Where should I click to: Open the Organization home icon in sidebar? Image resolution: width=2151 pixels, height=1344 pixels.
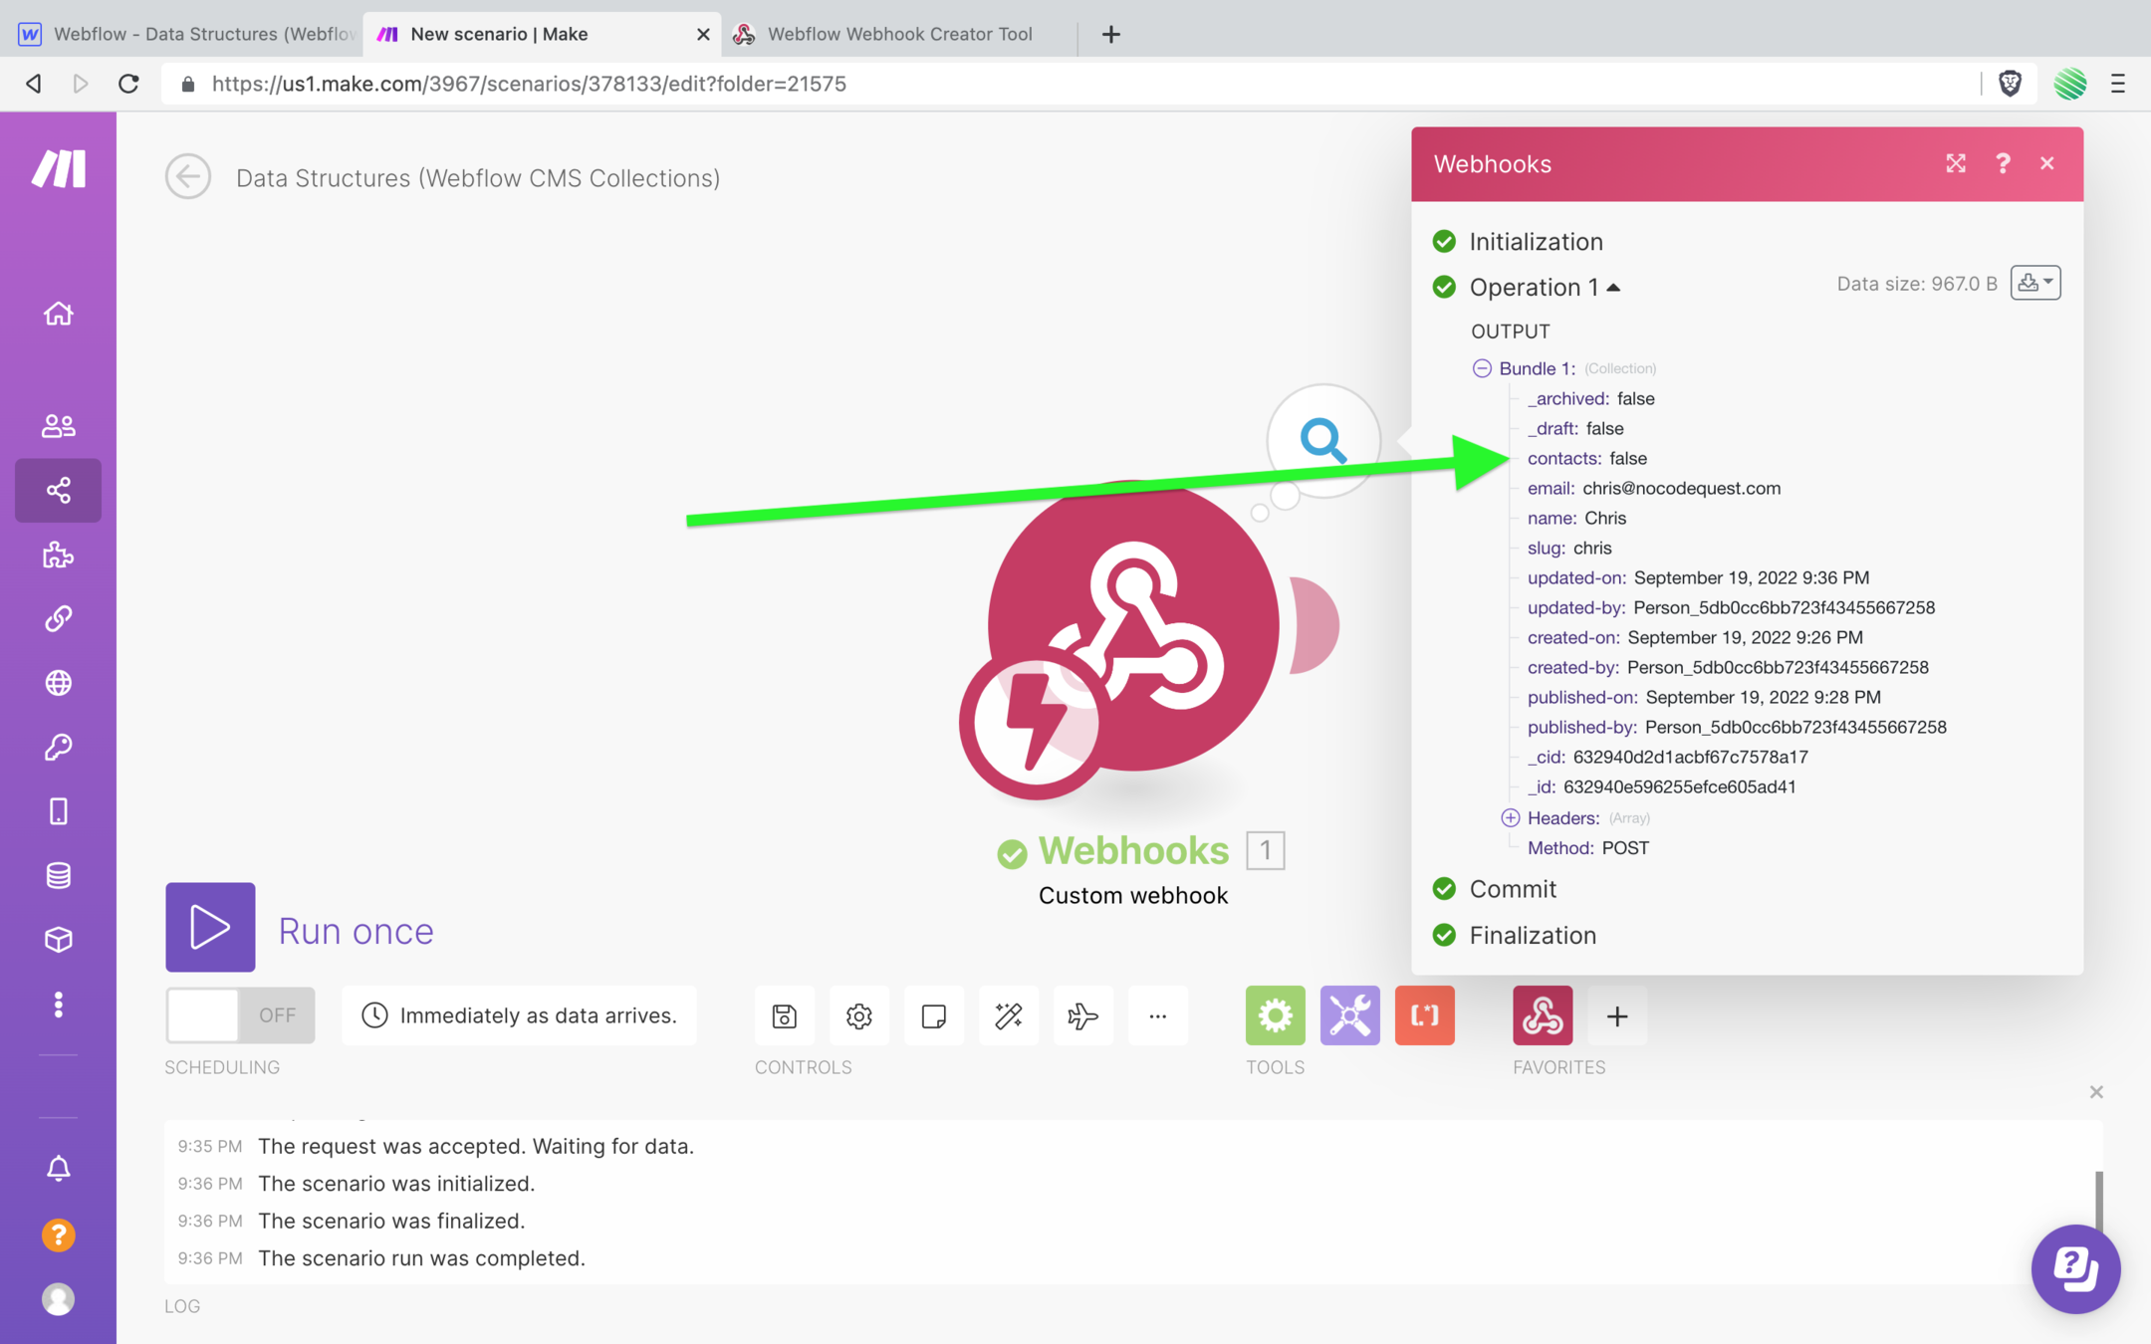click(58, 313)
